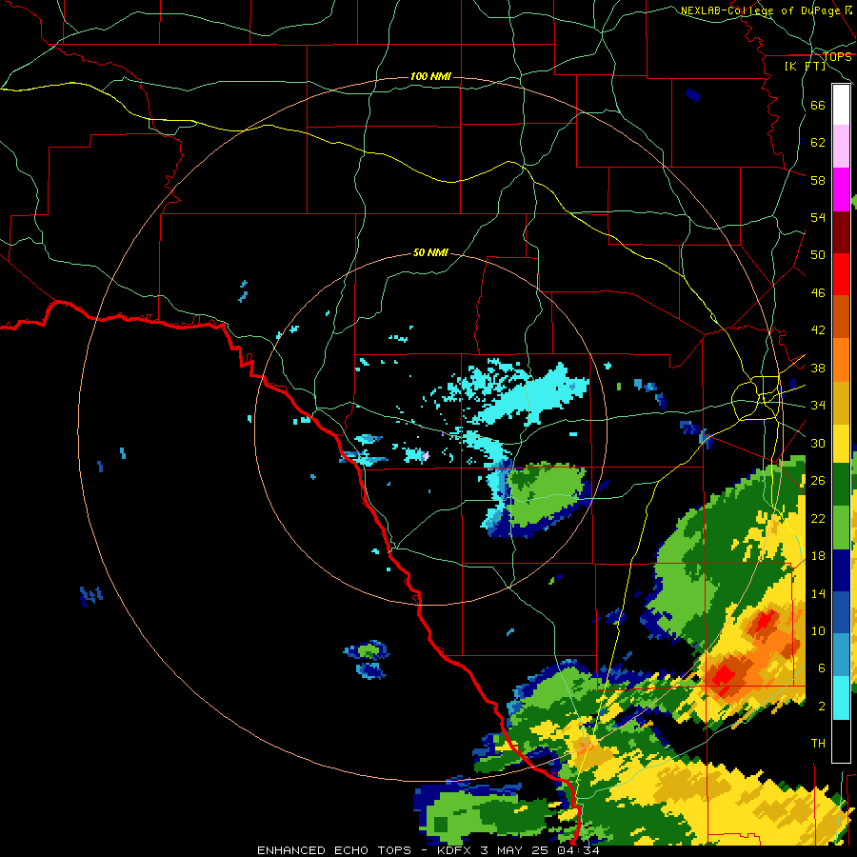Viewport: 857px width, 857px height.
Task: Click the legend value 66
Action: coord(818,105)
